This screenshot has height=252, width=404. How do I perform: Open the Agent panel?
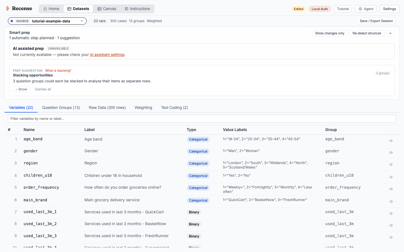pyautogui.click(x=366, y=9)
